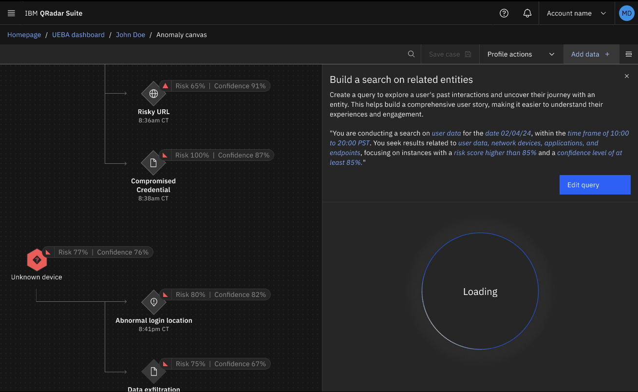Select the Data exfiltration node icon
Viewport: 638px width, 392px height.
[x=153, y=372]
